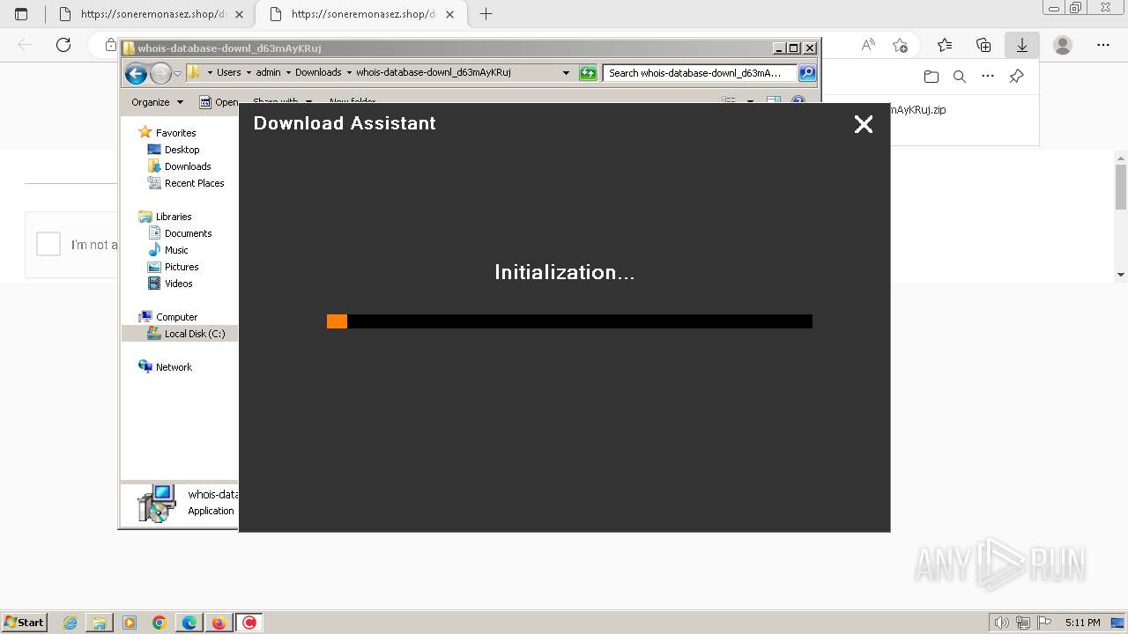Viewport: 1128px width, 634px height.
Task: Select Favorites in navigation pane
Action: tap(175, 133)
